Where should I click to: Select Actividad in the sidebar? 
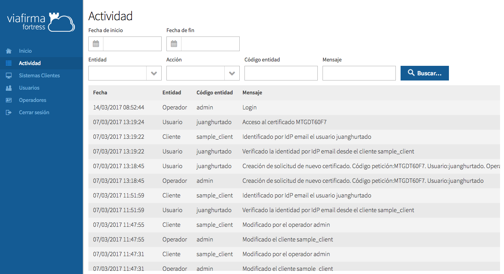[x=30, y=63]
